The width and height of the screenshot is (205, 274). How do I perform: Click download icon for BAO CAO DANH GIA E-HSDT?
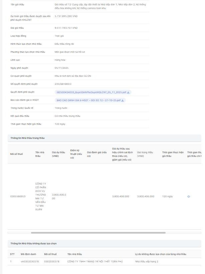point(123,100)
